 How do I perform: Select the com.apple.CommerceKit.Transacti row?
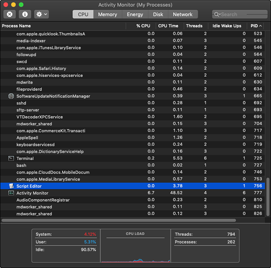[132, 131]
